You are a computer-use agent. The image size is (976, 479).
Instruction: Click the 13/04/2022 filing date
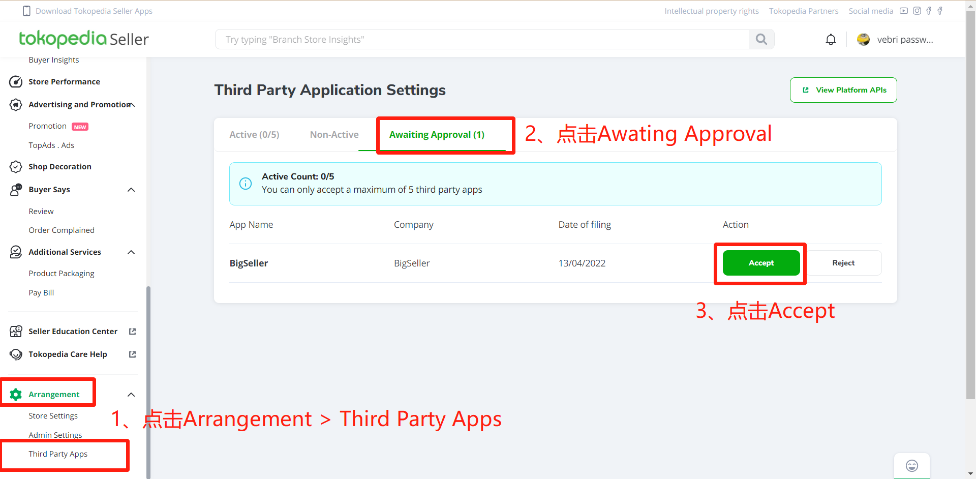[x=582, y=263]
